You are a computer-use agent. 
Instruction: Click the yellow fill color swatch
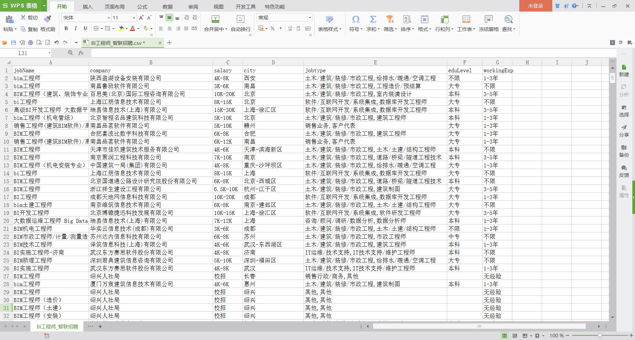click(121, 29)
